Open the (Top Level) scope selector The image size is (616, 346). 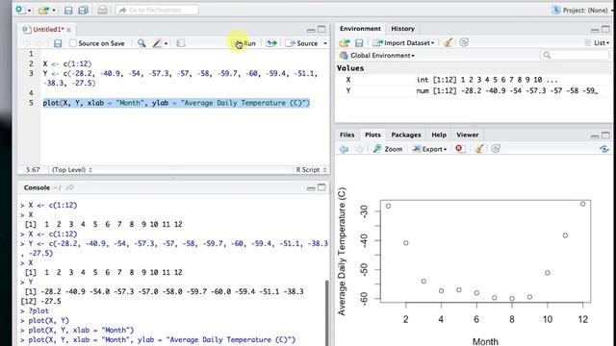(72, 170)
